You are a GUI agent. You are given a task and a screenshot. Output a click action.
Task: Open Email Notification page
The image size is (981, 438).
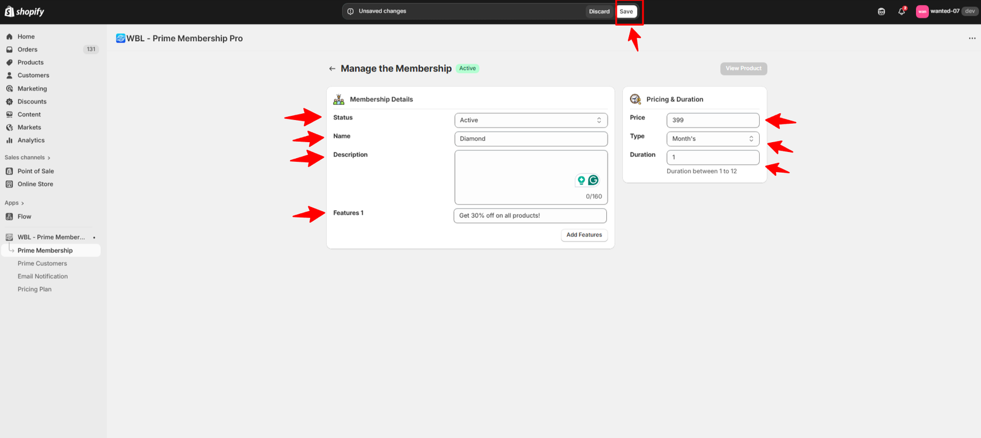point(42,276)
